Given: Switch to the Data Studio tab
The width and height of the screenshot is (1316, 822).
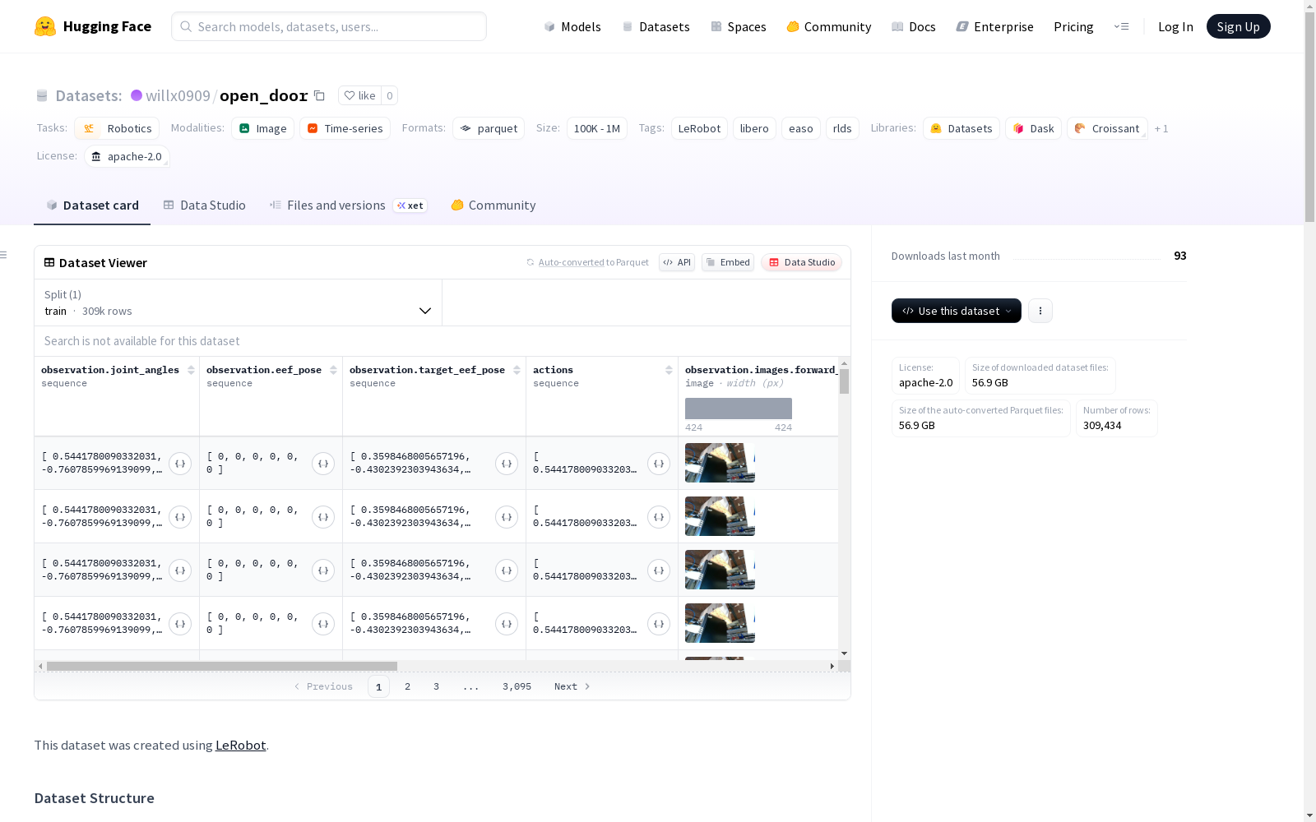Looking at the screenshot, I should tap(205, 205).
